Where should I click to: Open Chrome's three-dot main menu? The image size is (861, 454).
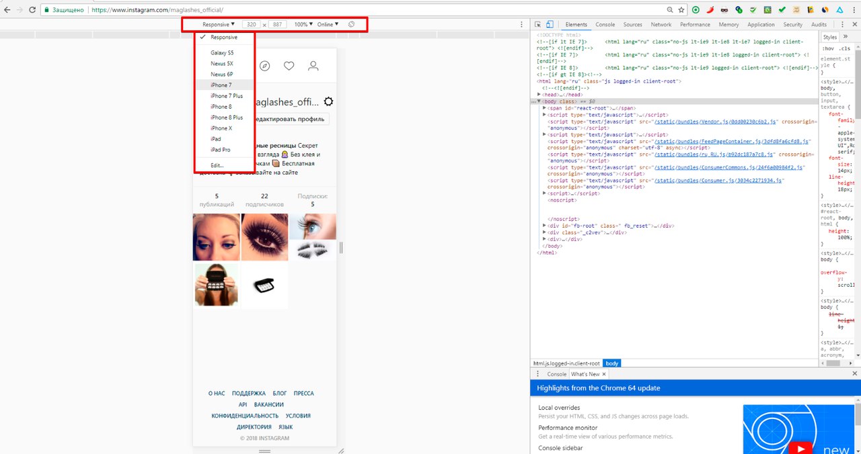pos(854,10)
